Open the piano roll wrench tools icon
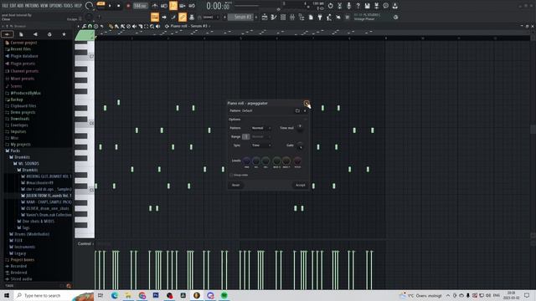Image resolution: width=536 pixels, height=301 pixels. 84,26
